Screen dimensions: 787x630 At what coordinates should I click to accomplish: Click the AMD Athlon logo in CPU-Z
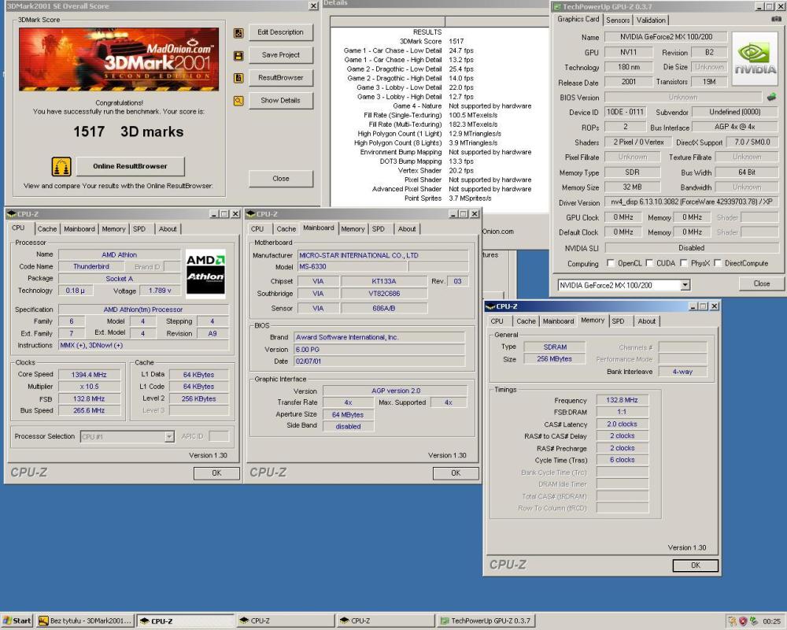[205, 273]
